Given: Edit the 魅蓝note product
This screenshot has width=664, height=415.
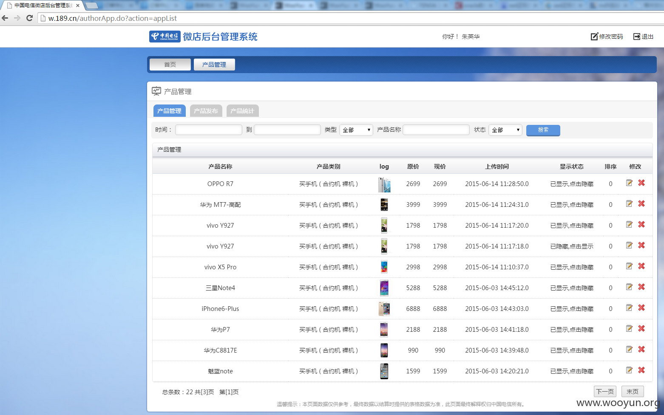Looking at the screenshot, I should point(629,370).
